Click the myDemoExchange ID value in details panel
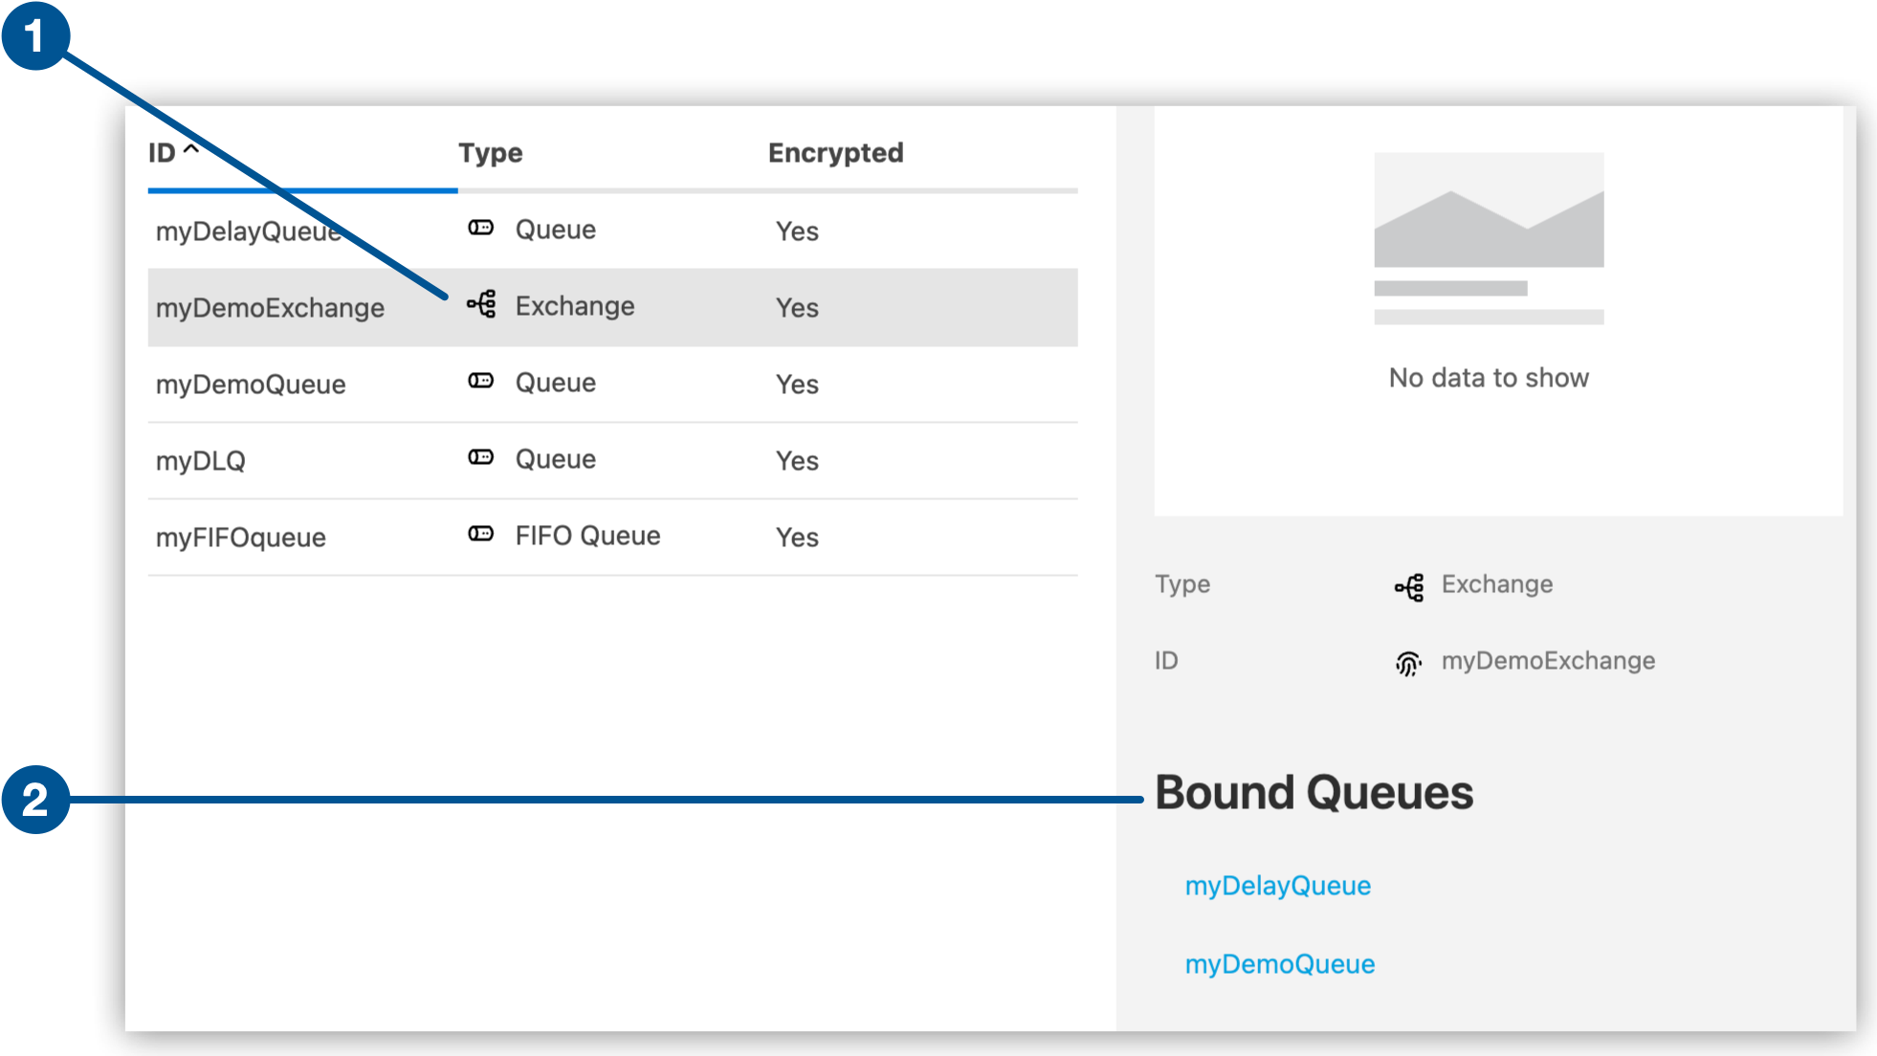Screen dimensions: 1877x1056 click(1549, 660)
